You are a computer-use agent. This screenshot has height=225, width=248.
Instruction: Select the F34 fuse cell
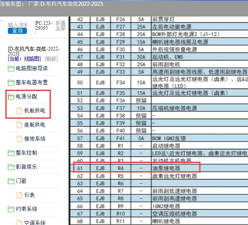(x=121, y=83)
